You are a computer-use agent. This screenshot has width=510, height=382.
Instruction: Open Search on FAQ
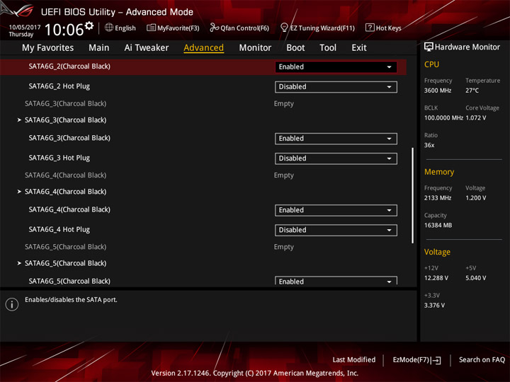point(482,359)
